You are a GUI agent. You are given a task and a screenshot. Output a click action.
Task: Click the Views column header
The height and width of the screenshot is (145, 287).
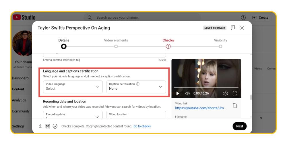pos(258,69)
